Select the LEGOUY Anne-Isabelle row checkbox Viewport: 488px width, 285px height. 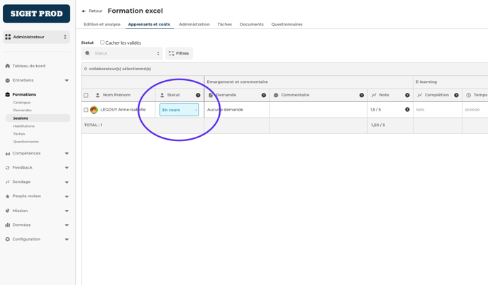pos(87,110)
